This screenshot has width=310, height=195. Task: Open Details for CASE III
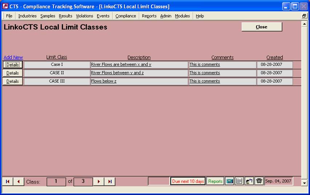[12, 81]
